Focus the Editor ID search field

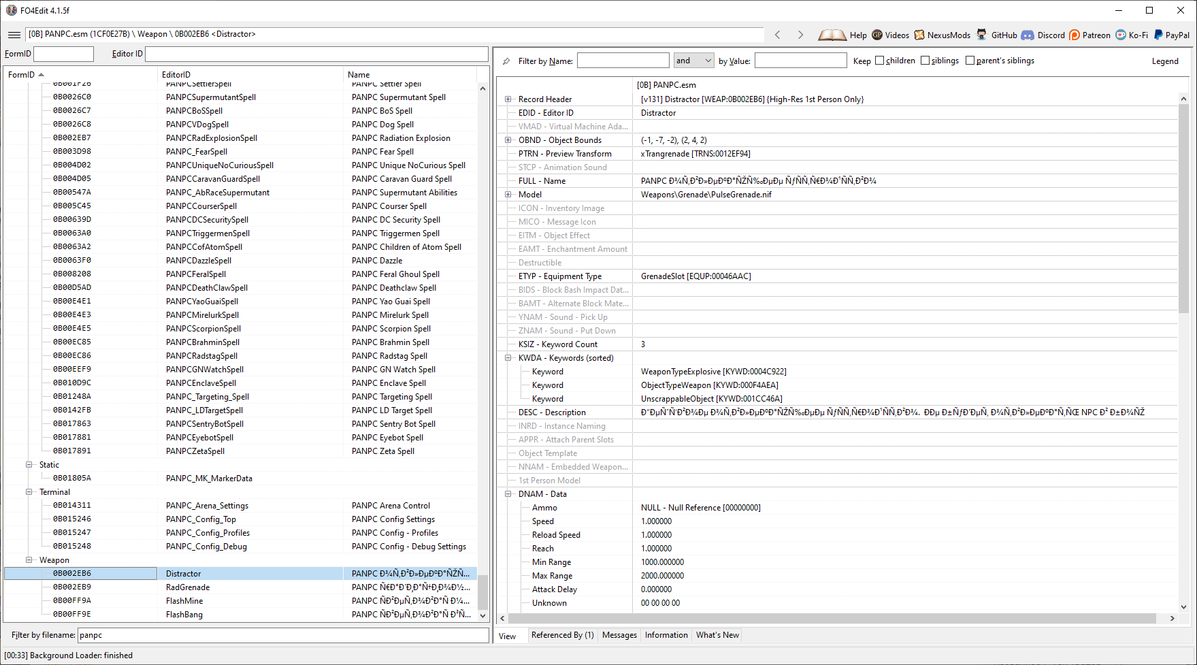click(x=316, y=54)
